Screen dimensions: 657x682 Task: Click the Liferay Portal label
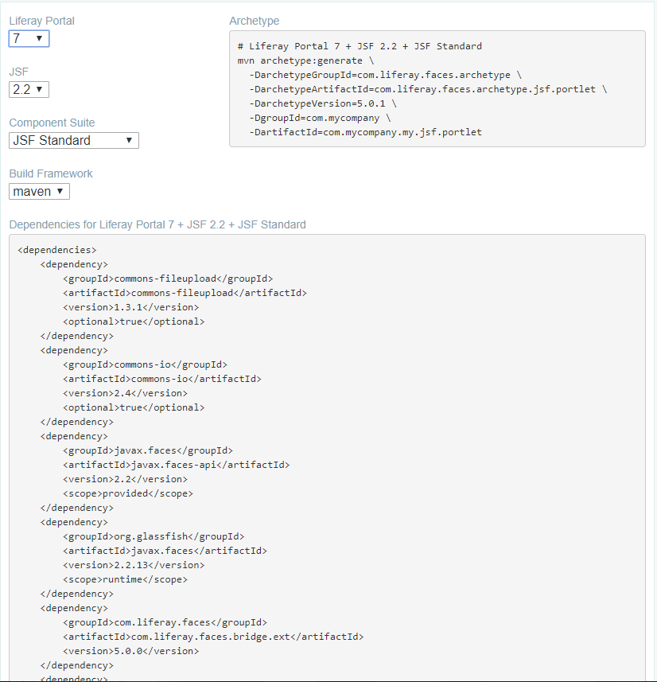click(x=41, y=21)
